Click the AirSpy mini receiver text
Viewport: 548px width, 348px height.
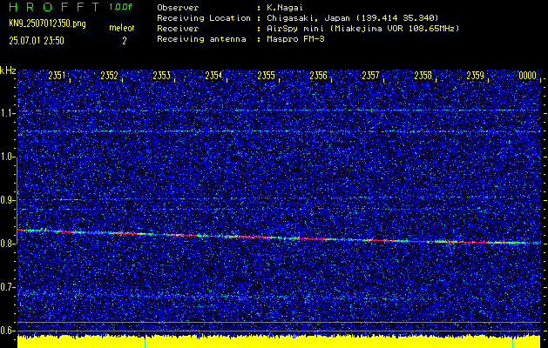(363, 29)
